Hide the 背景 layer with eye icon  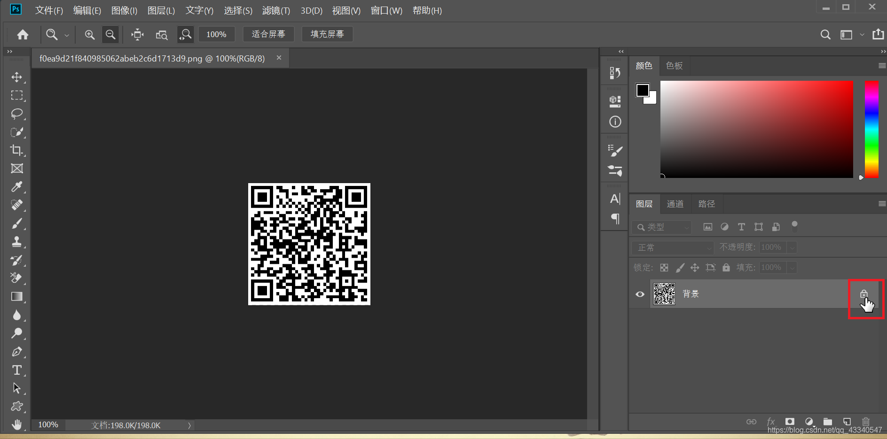[x=640, y=294]
